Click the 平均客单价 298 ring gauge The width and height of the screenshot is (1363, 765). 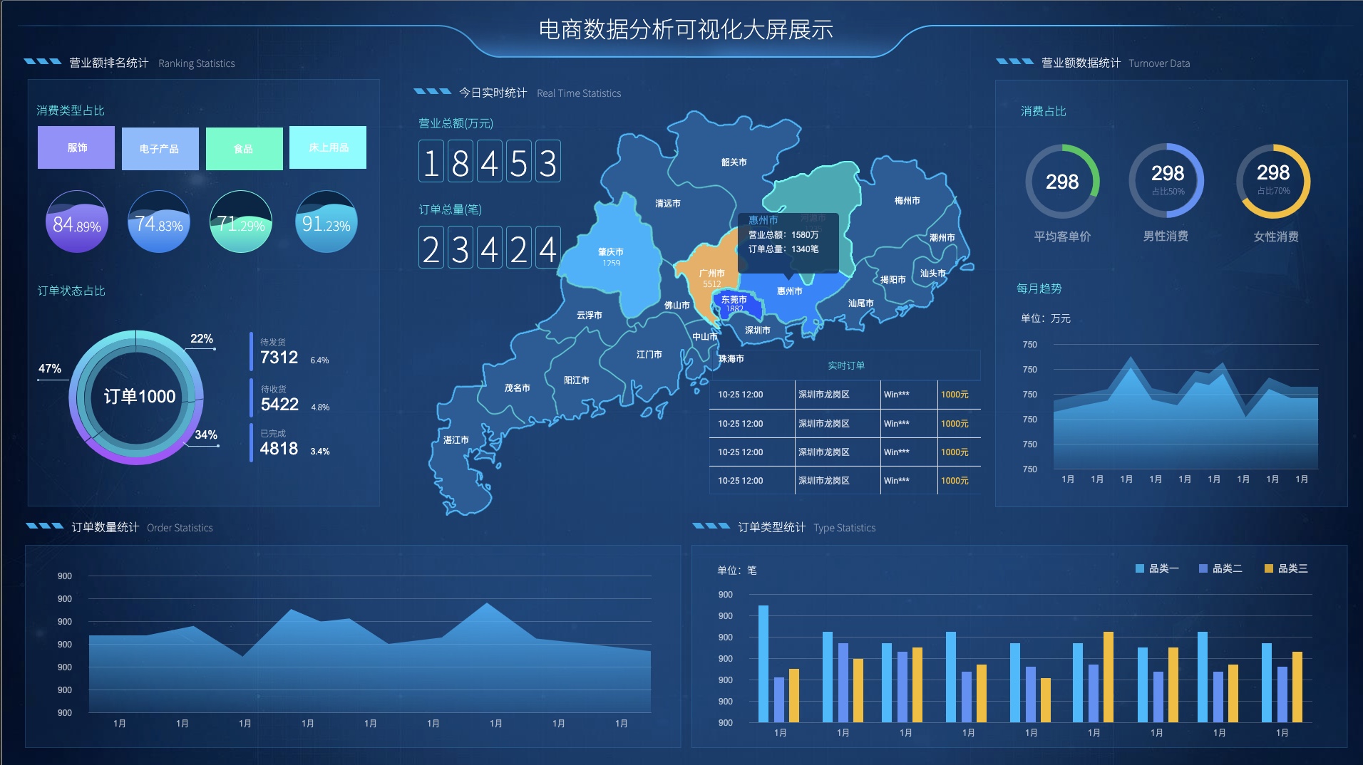point(1062,182)
